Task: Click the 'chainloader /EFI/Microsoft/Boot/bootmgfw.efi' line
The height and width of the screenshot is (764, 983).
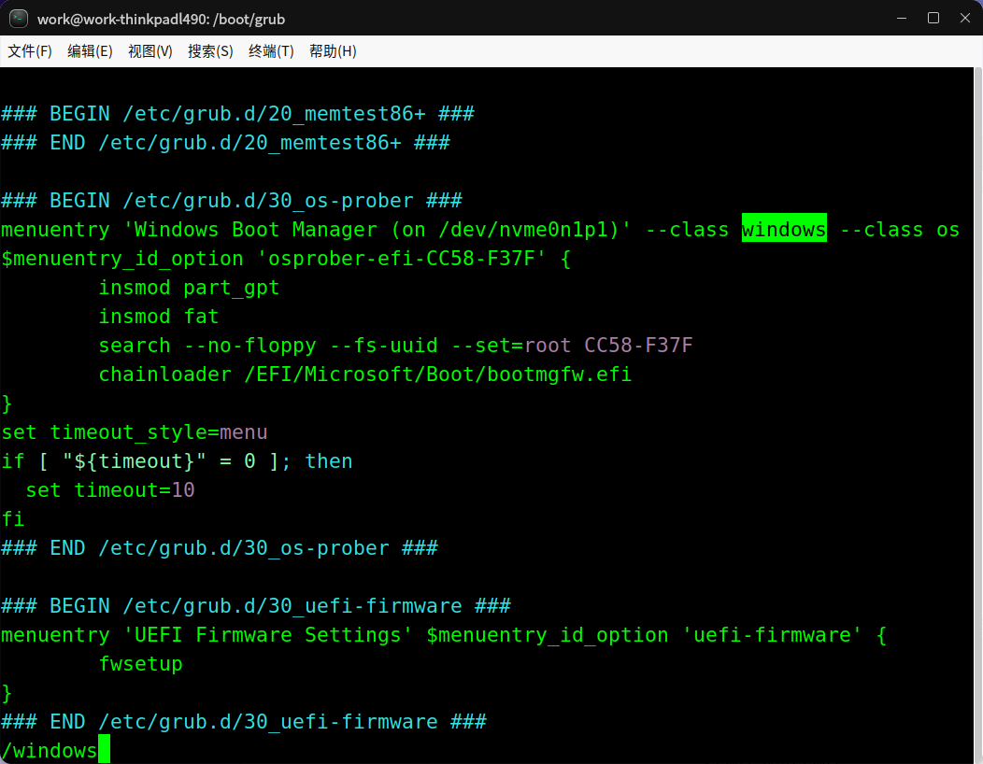Action: tap(364, 375)
